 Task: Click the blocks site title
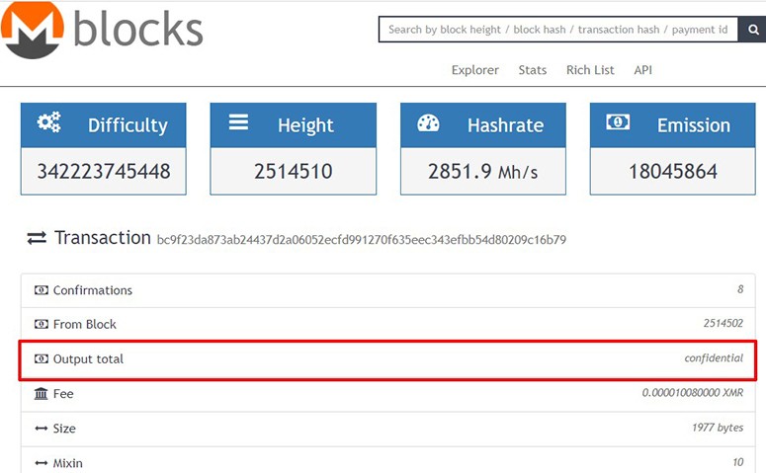[138, 30]
